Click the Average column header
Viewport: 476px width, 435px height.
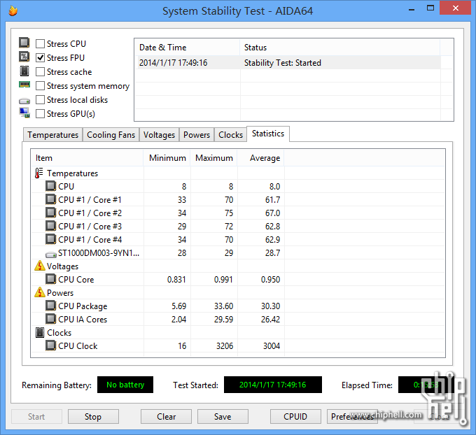pyautogui.click(x=261, y=158)
